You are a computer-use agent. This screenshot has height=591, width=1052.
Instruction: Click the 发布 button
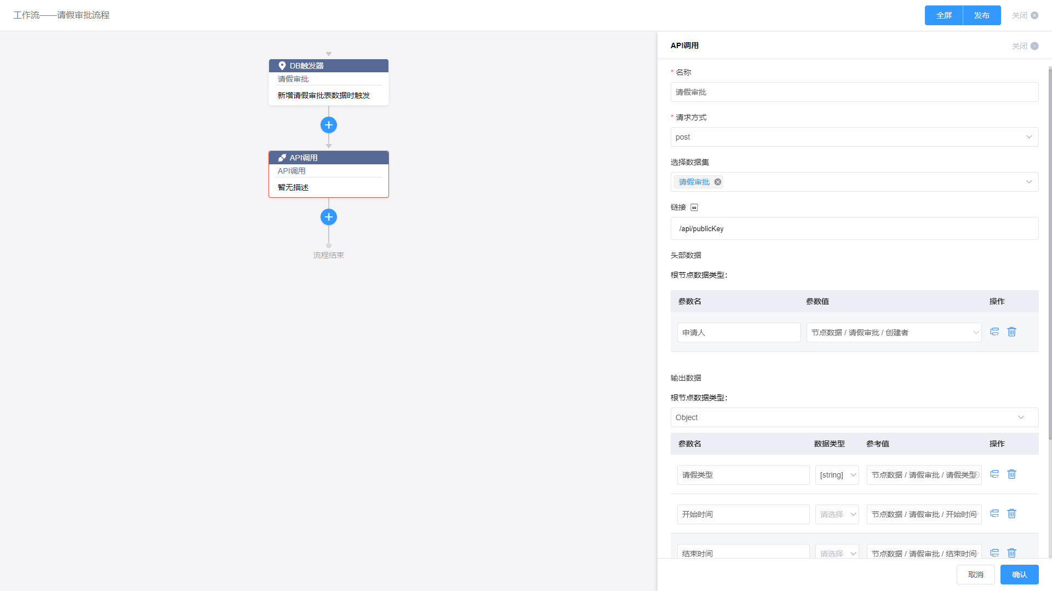(x=982, y=15)
